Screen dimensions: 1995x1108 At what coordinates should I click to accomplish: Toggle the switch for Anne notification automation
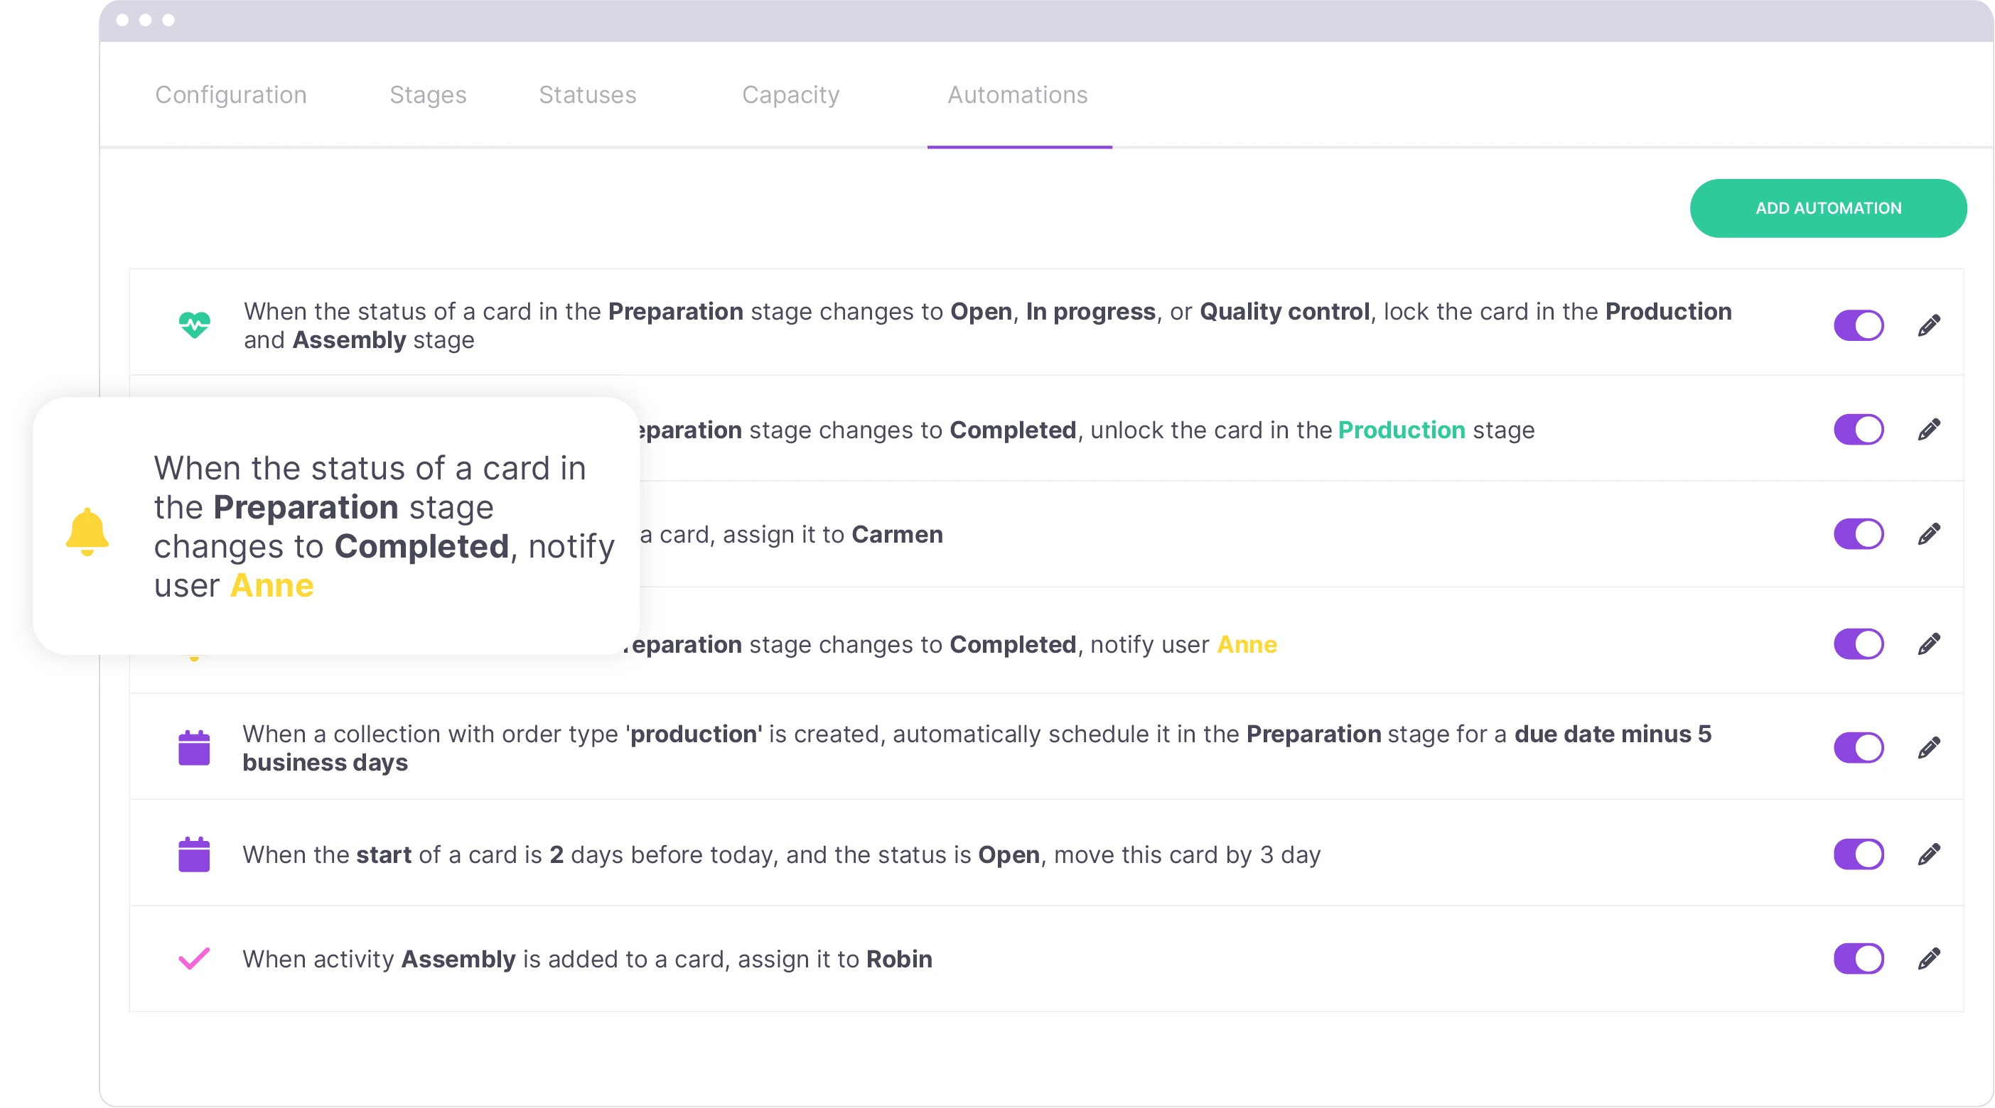(x=1861, y=643)
